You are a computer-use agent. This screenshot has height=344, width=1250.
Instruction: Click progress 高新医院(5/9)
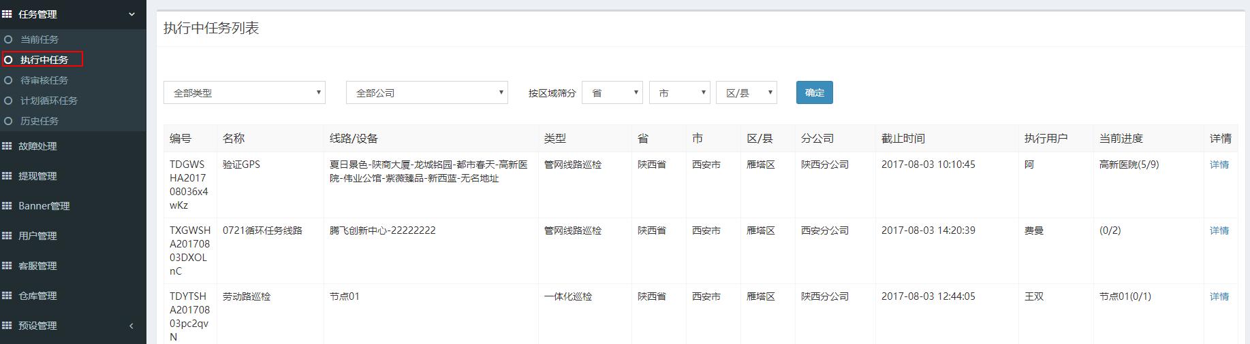point(1129,165)
